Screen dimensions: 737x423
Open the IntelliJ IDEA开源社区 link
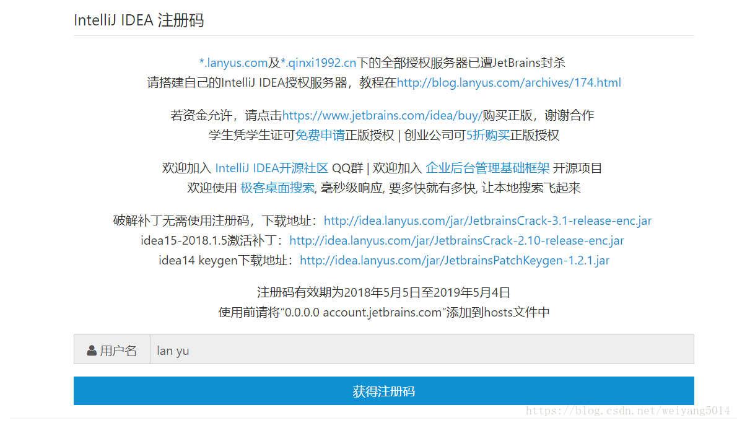[x=272, y=168]
